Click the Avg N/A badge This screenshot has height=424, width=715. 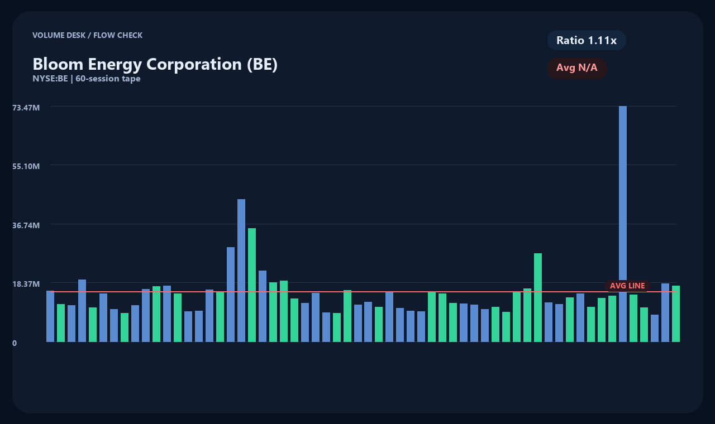(577, 68)
